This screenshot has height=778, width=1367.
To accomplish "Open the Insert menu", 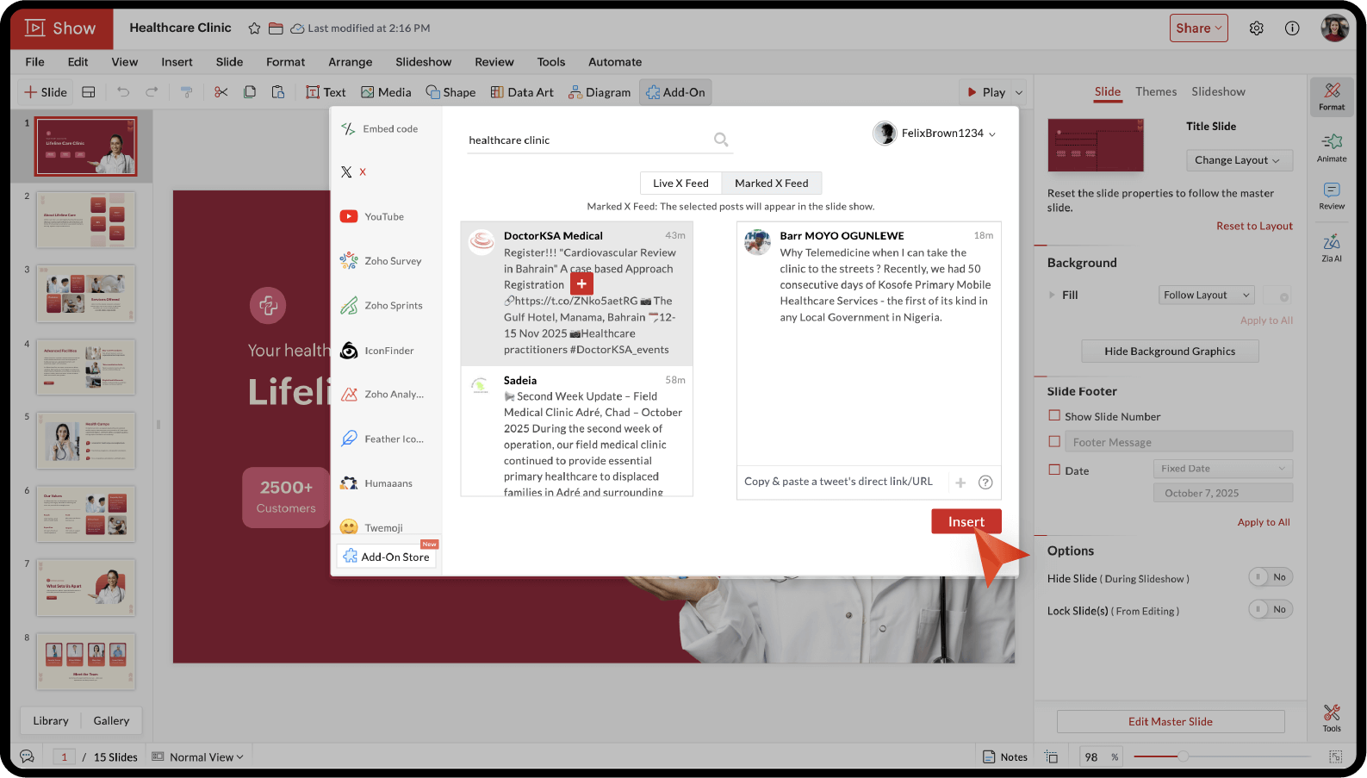I will (x=177, y=62).
